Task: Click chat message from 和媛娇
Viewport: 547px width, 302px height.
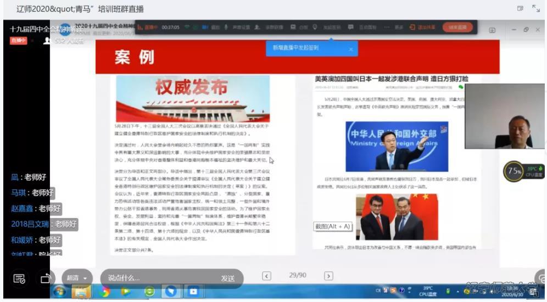Action: (36, 240)
